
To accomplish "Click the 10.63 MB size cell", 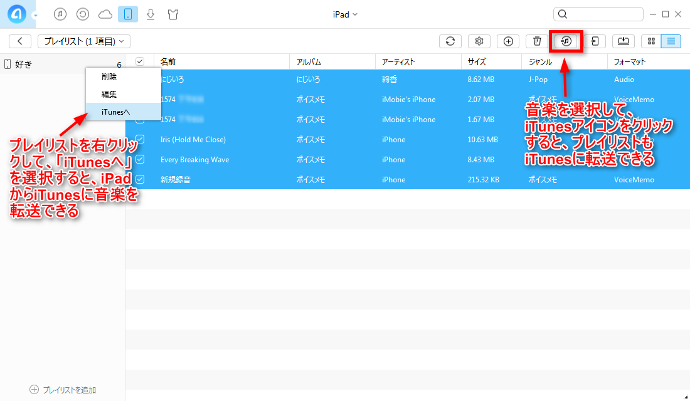I will [x=483, y=139].
